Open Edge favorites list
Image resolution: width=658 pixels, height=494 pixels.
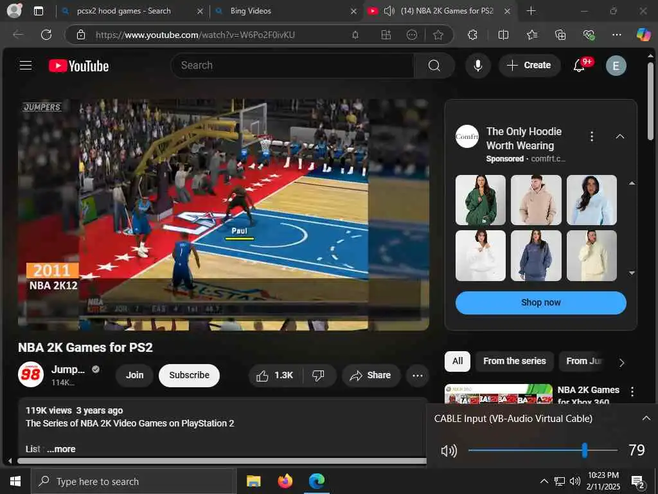coord(531,35)
